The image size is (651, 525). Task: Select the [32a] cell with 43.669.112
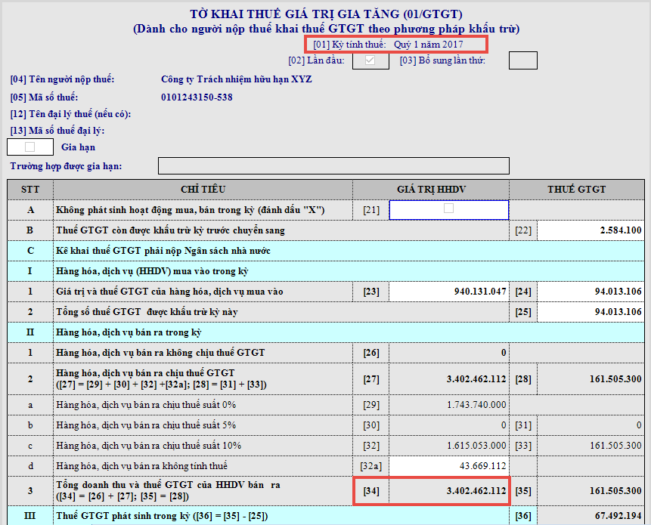(448, 466)
